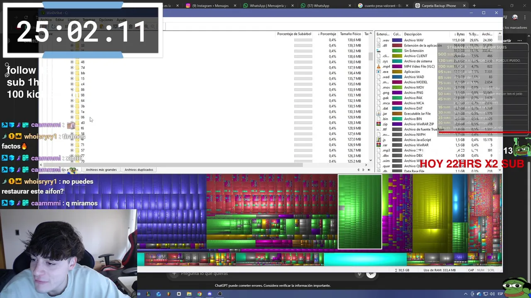Select the folder icon of row 57
The height and width of the screenshot is (298, 531).
coord(77,150)
